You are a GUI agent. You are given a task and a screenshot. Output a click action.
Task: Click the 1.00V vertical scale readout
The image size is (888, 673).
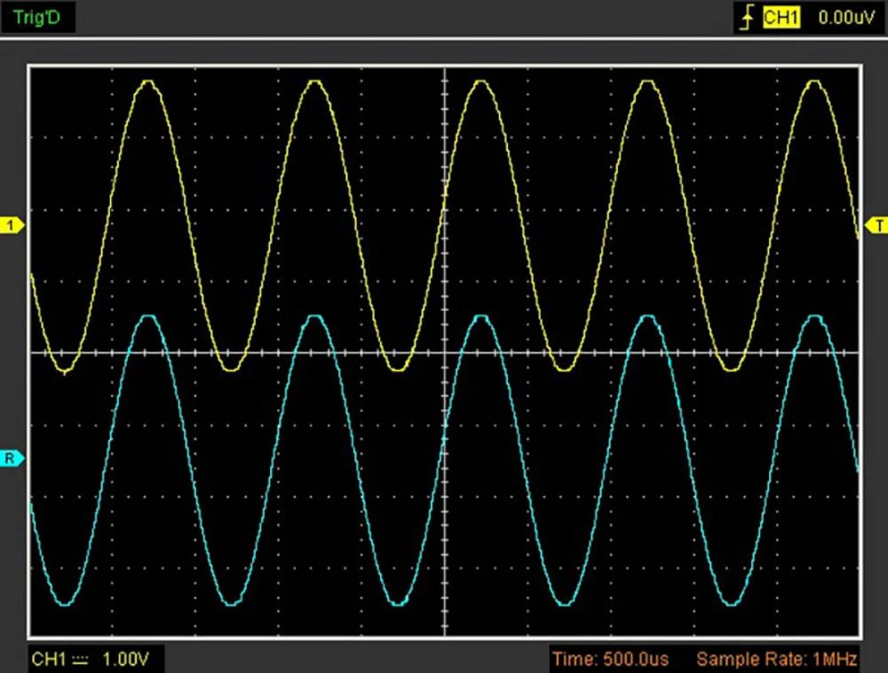click(127, 659)
